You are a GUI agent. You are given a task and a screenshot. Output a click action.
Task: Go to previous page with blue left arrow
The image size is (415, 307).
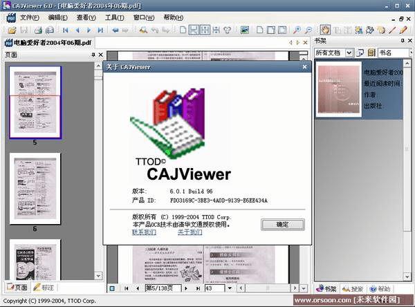77,30
